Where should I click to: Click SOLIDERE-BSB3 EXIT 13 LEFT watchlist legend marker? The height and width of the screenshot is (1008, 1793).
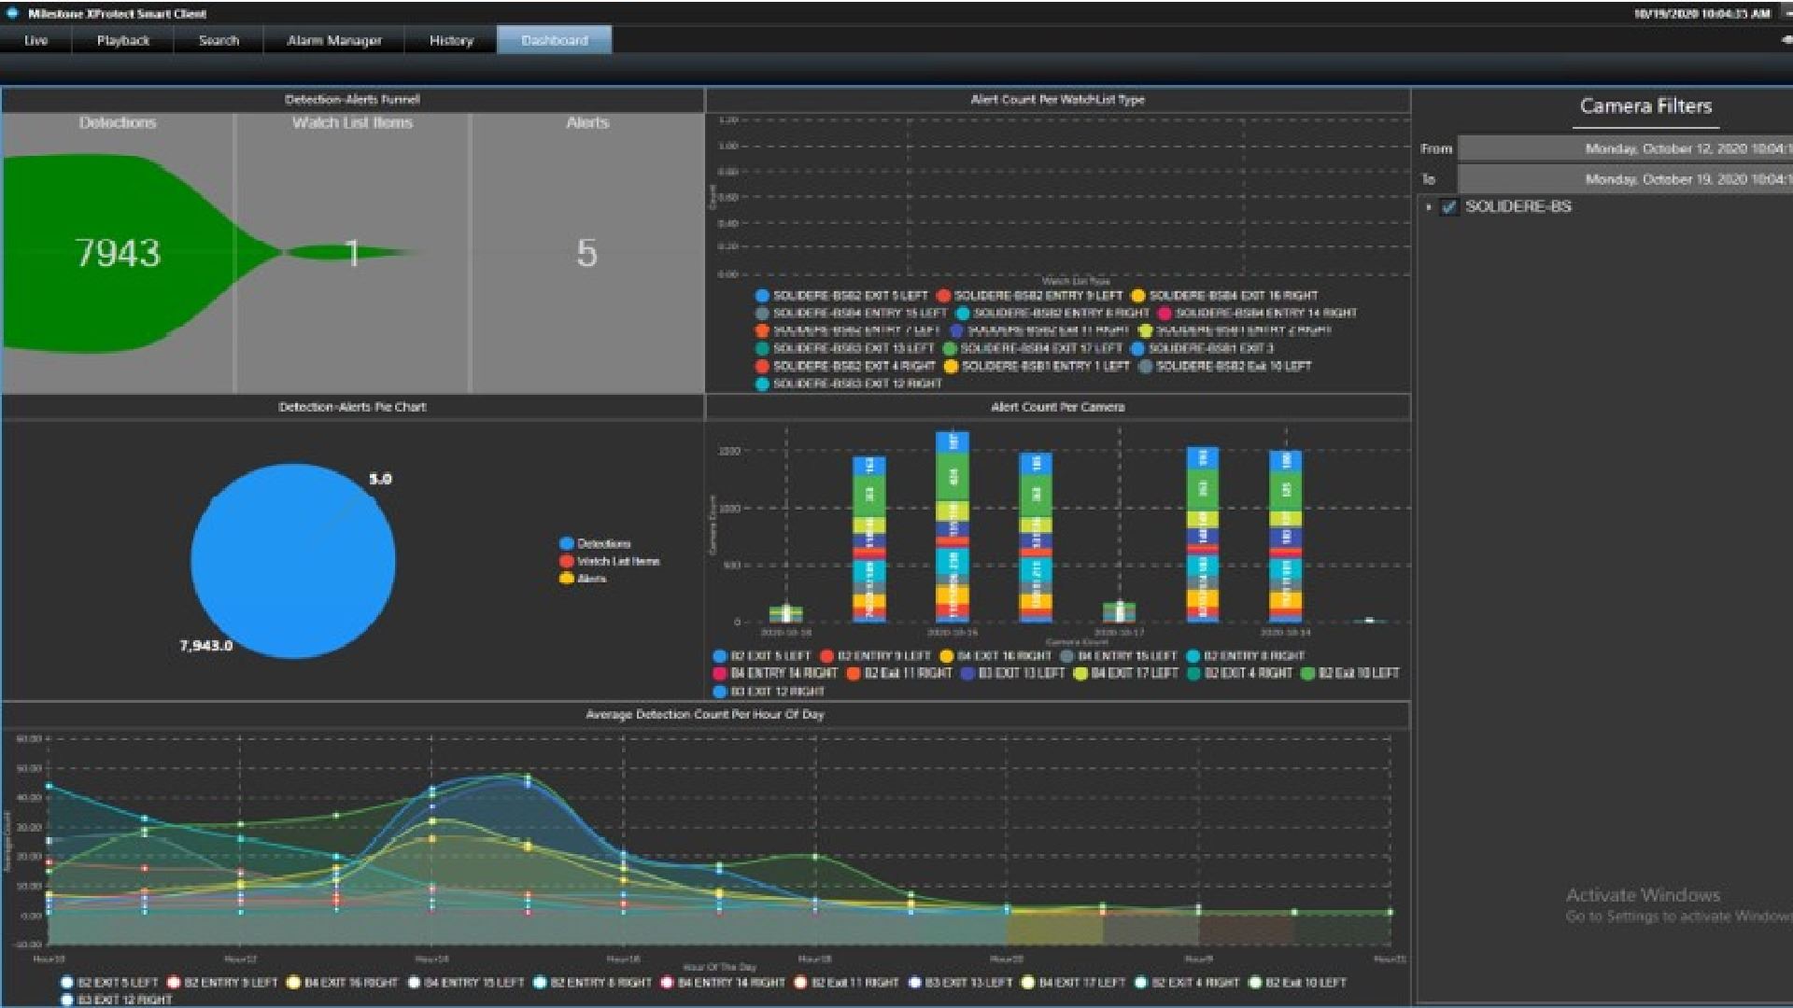pos(762,349)
